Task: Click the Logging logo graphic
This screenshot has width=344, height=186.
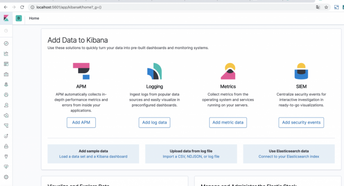Action: coord(154,71)
